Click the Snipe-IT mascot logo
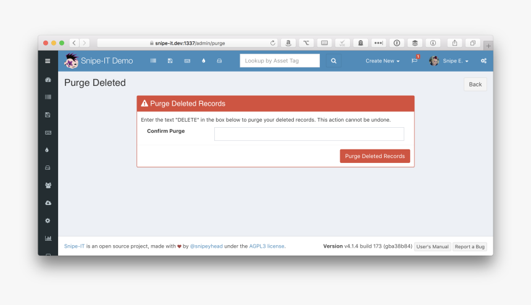 pos(71,61)
